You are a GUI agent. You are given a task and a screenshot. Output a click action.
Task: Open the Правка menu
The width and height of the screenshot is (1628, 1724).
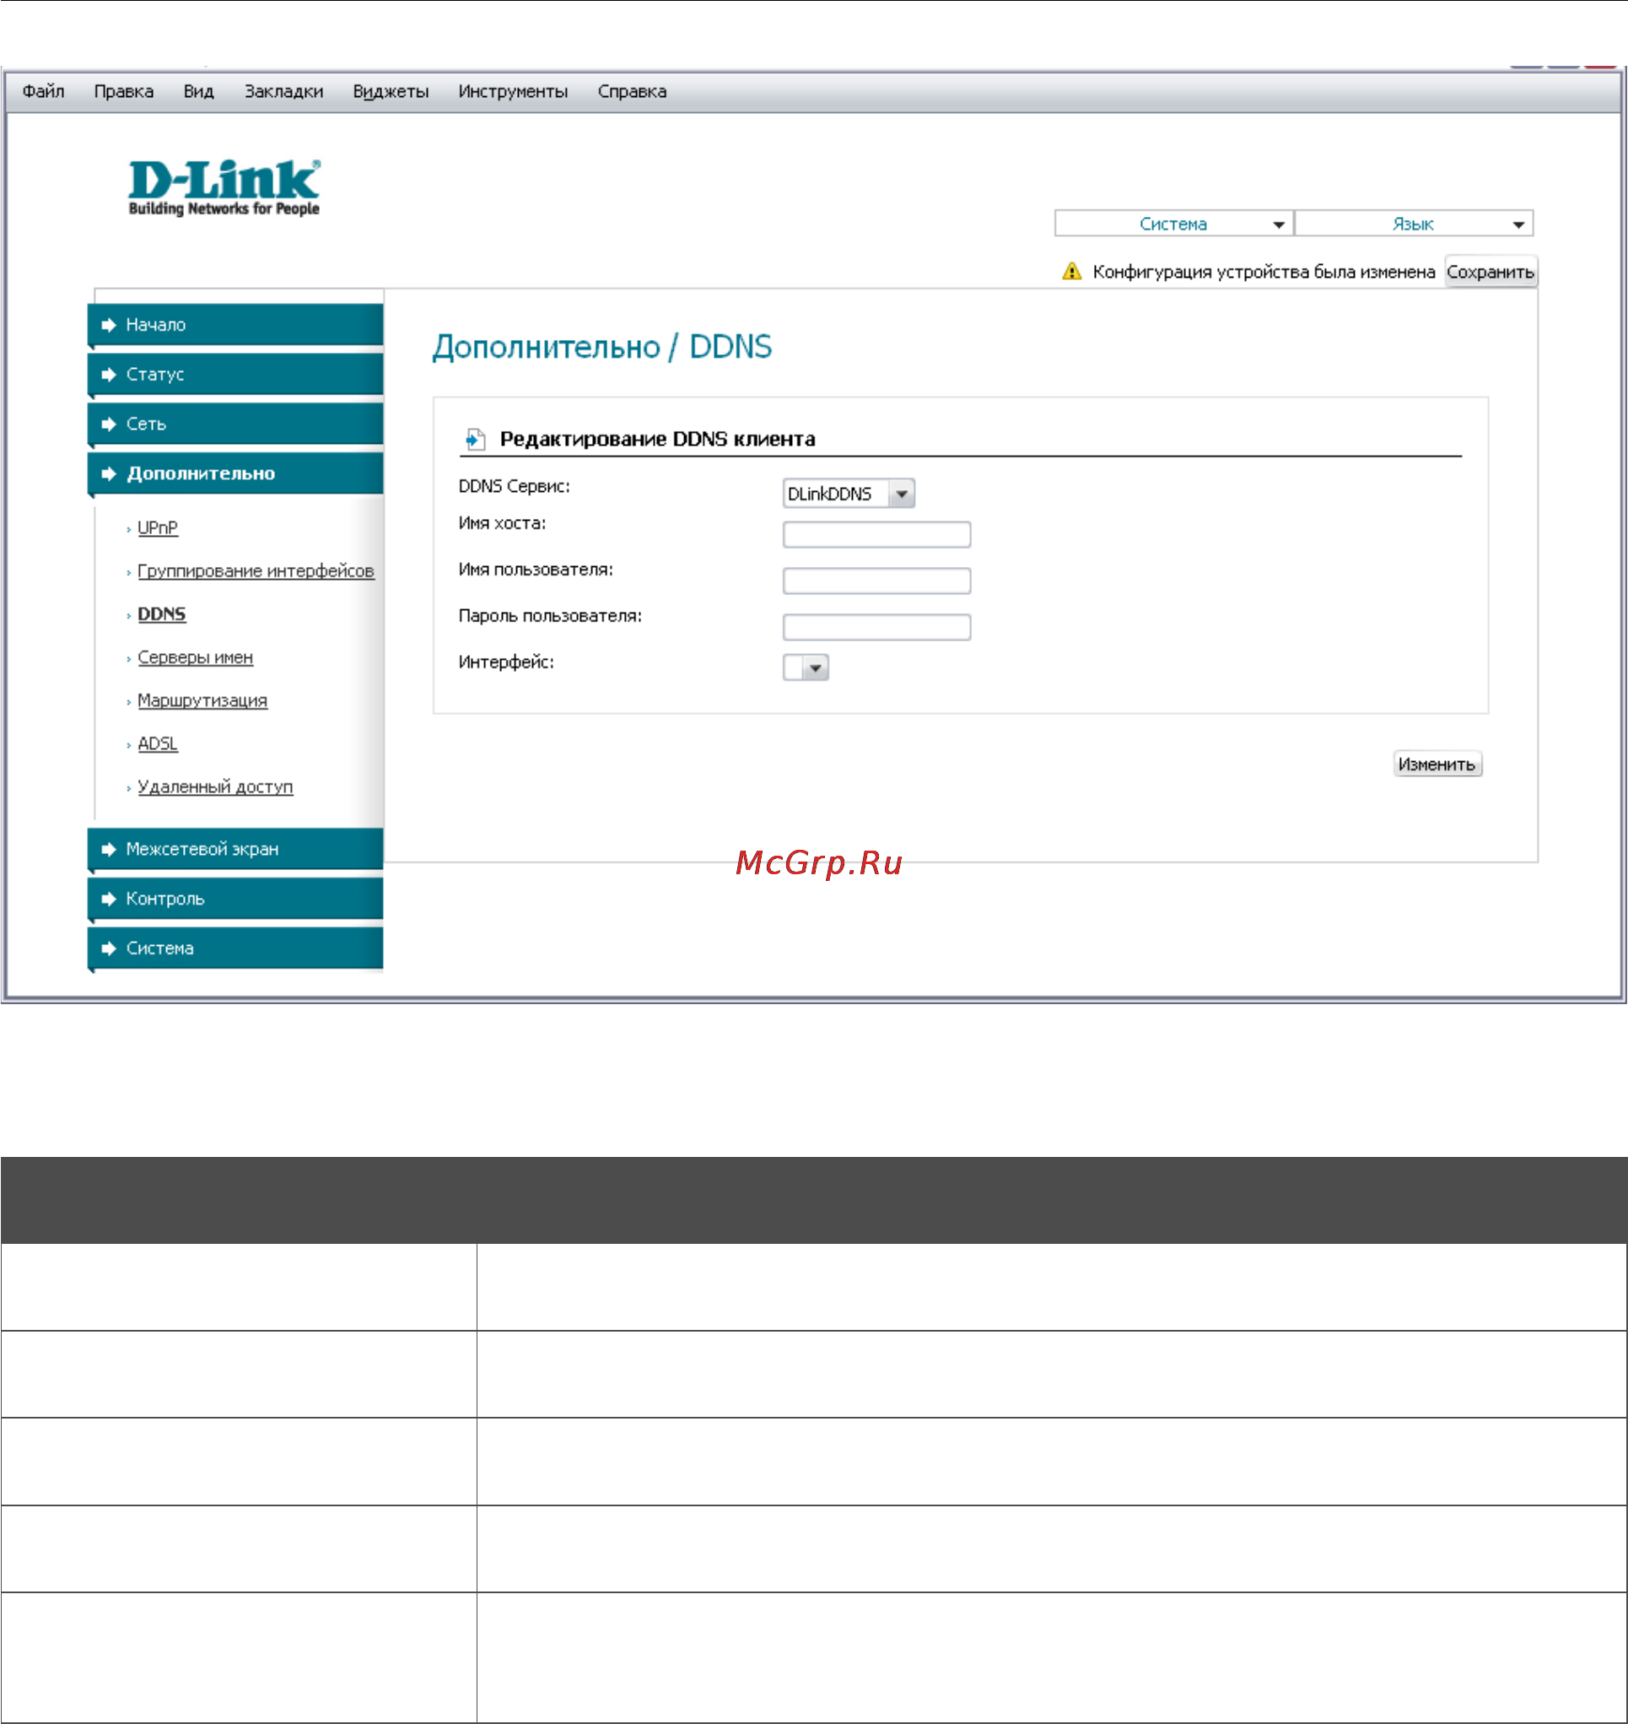(x=124, y=91)
